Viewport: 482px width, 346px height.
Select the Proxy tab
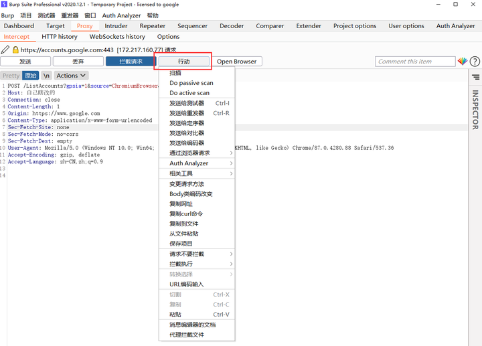84,26
